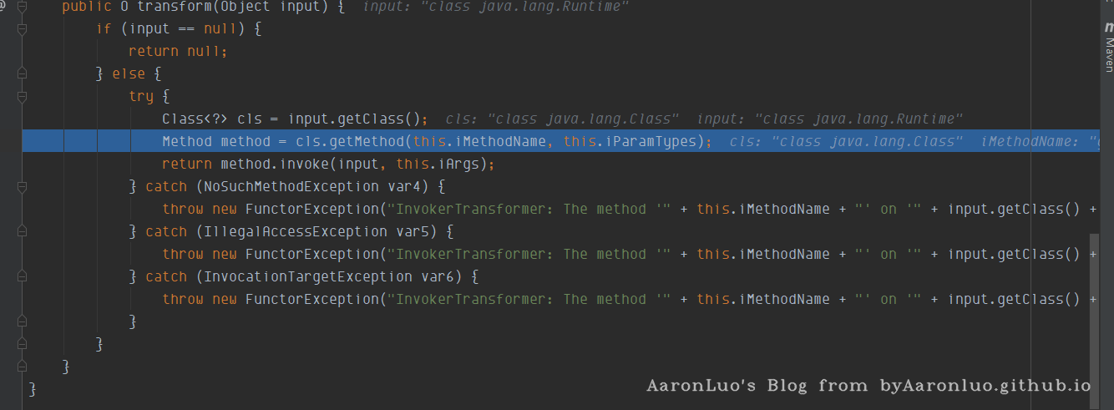Screen dimensions: 1114x410
Task: Collapse the NoSuchMethodException catch block
Action: tap(22, 186)
